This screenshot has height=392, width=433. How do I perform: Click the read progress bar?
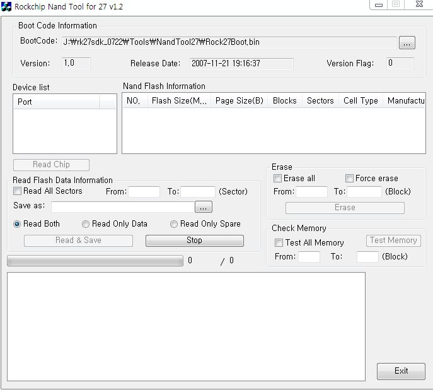(x=95, y=261)
